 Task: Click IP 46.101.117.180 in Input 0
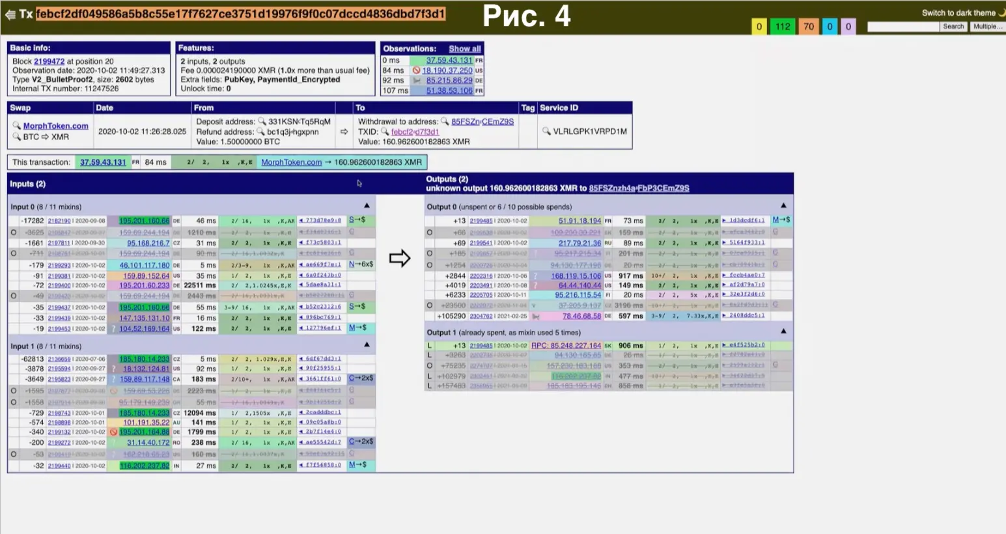pos(145,265)
